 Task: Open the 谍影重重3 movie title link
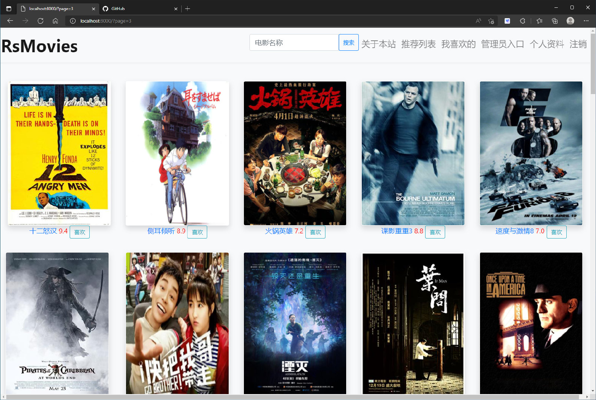point(397,231)
